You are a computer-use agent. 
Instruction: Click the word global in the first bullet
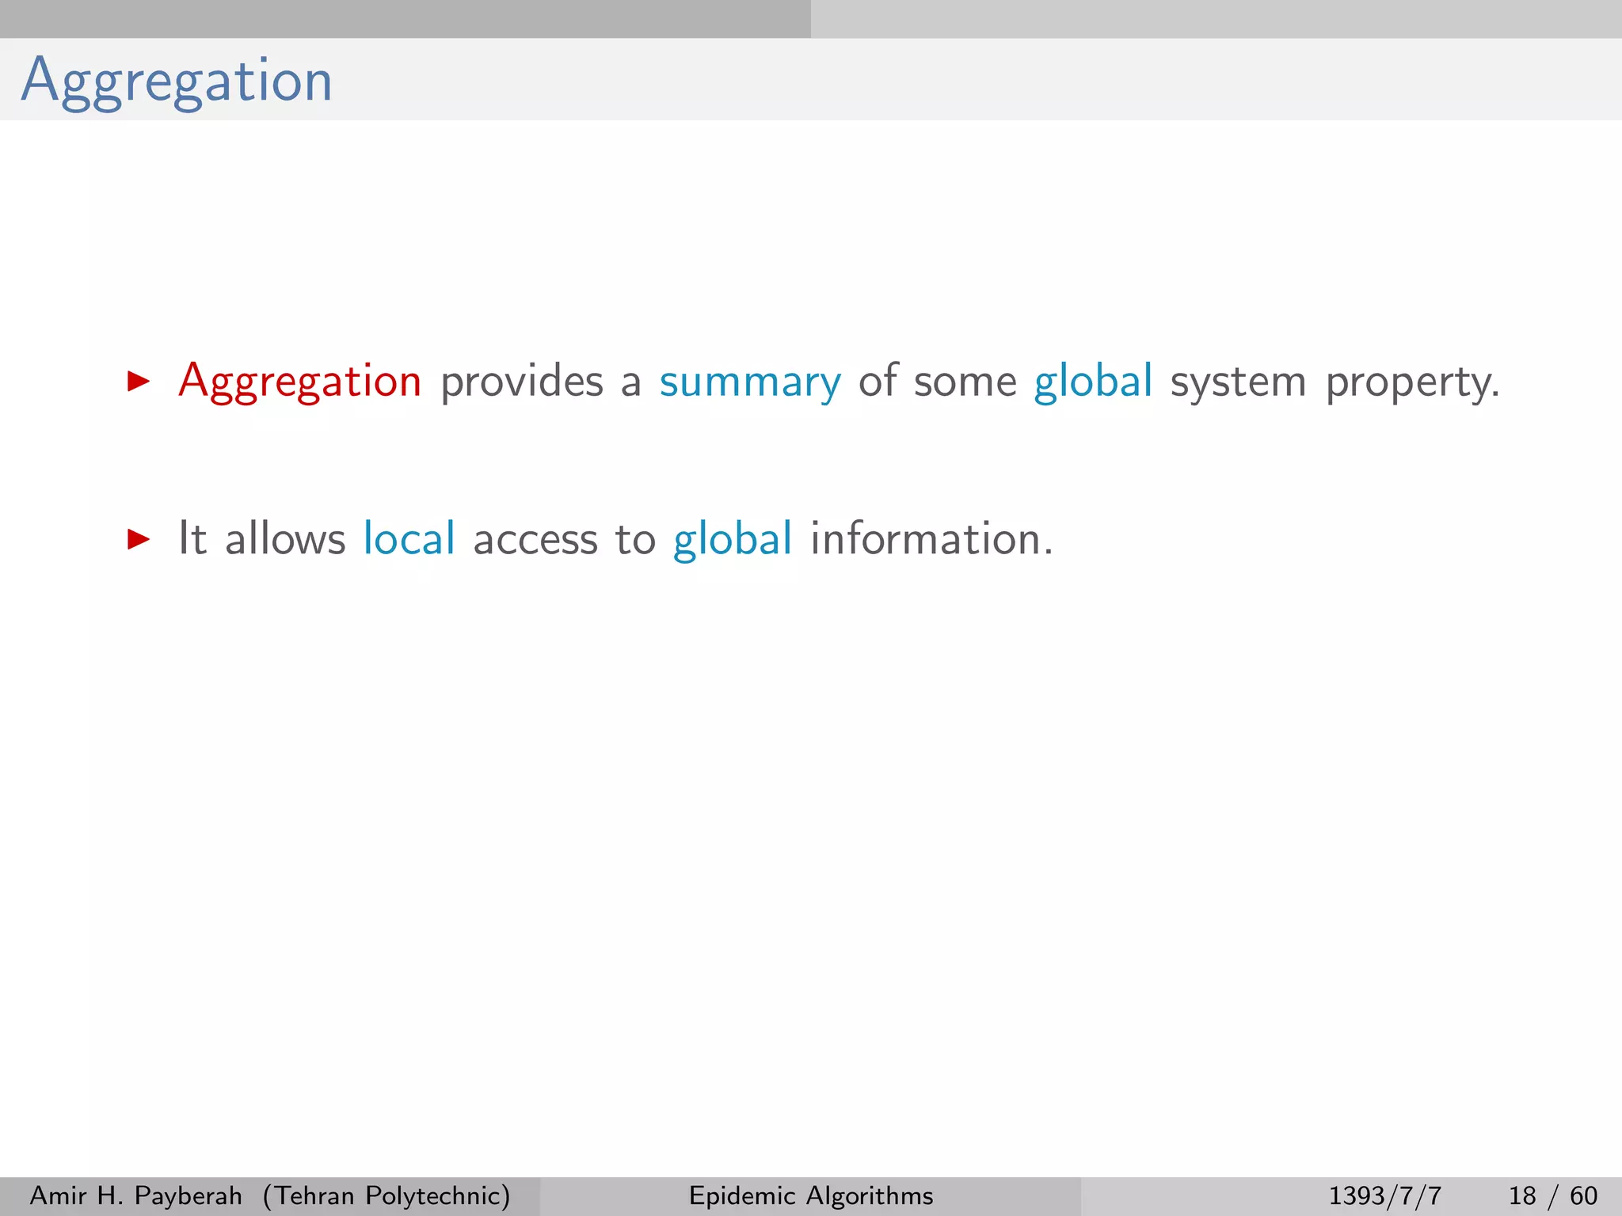pyautogui.click(x=1093, y=382)
